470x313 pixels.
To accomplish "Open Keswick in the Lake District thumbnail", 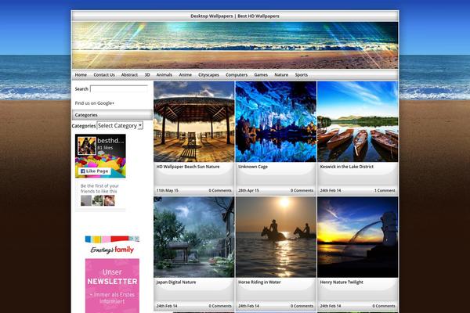I will pos(358,121).
